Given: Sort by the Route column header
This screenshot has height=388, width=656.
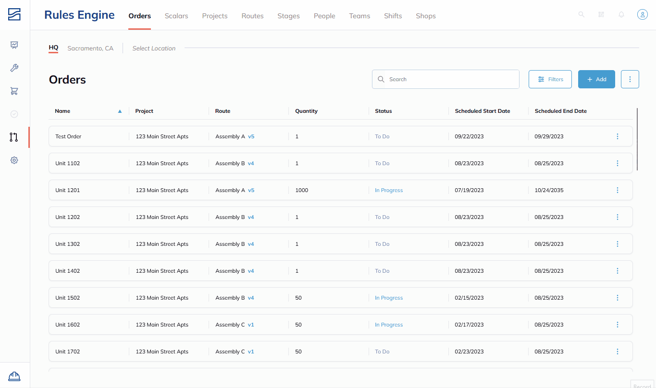Looking at the screenshot, I should click(223, 111).
